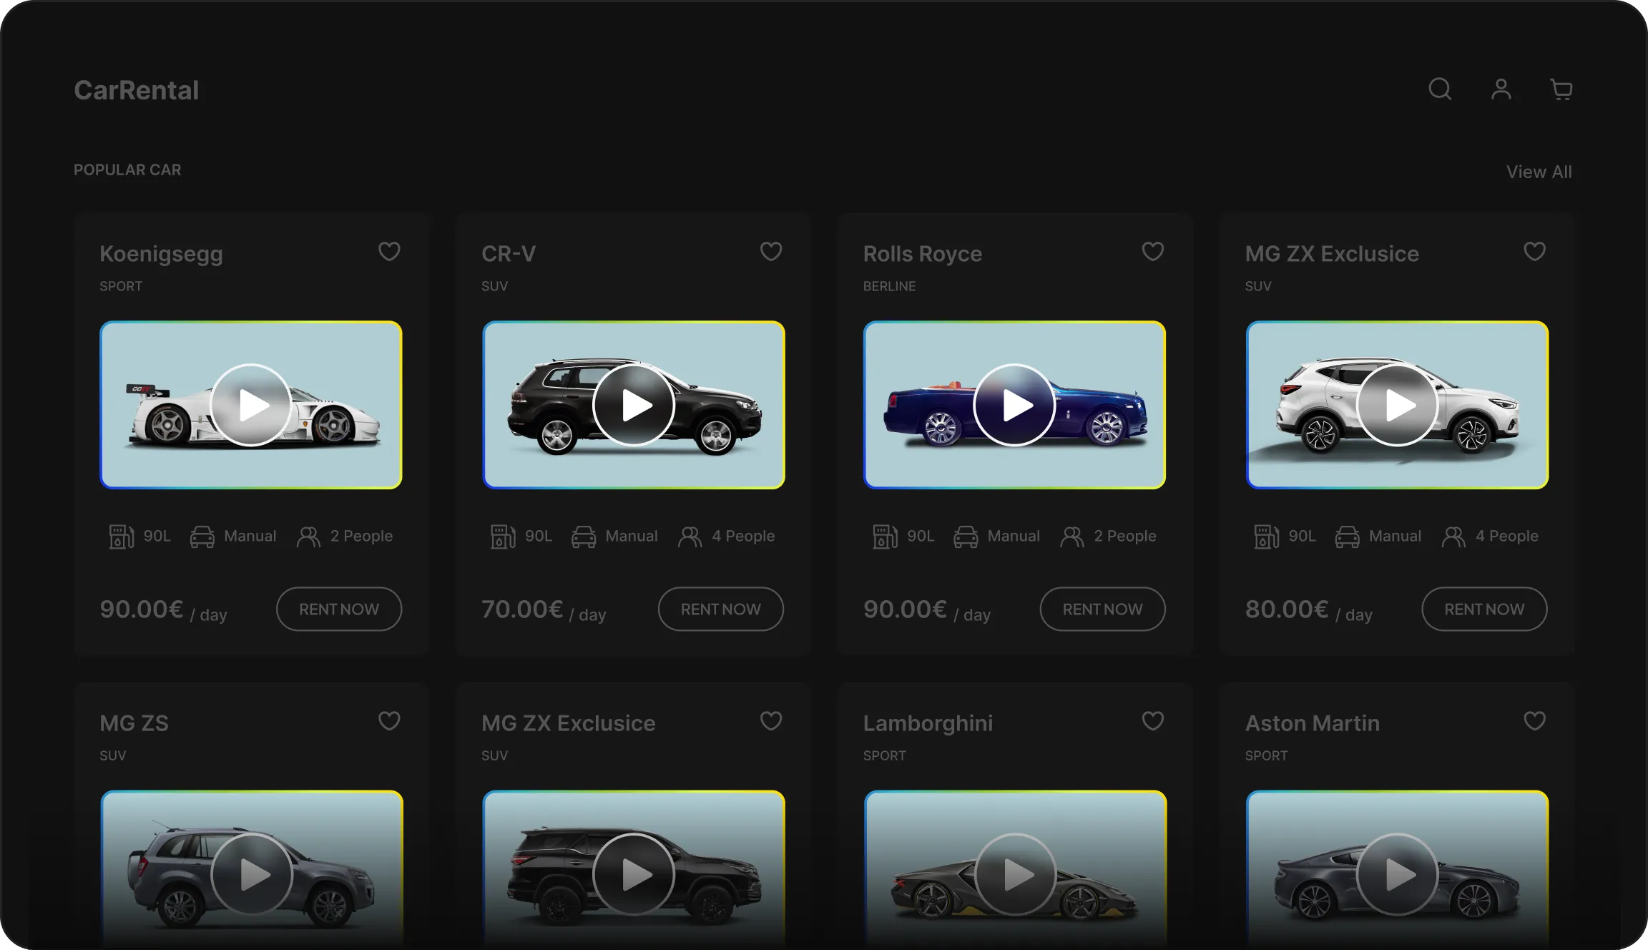Click the BERLINE category label
This screenshot has height=950, width=1648.
click(889, 286)
